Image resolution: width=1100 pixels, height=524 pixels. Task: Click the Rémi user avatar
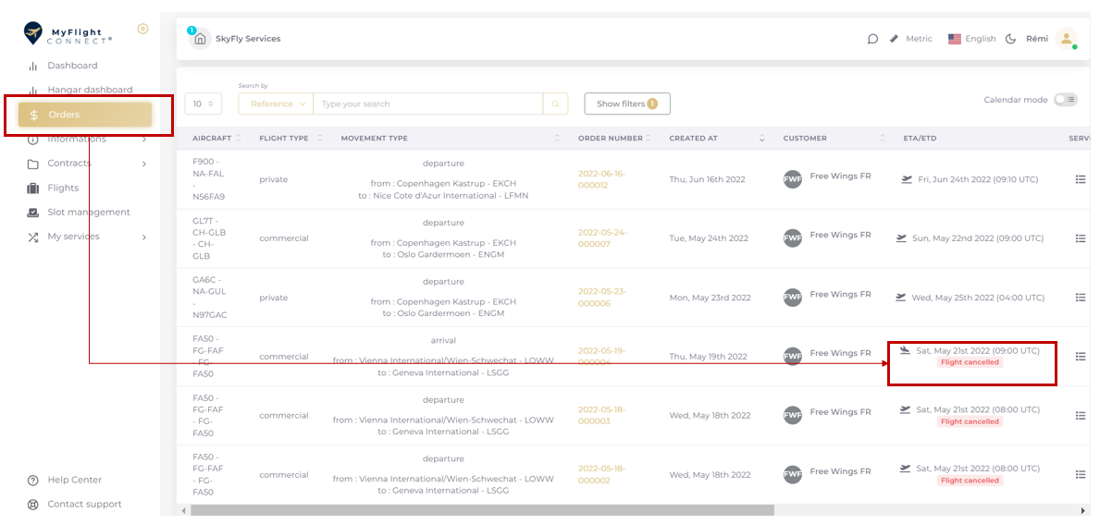1066,39
